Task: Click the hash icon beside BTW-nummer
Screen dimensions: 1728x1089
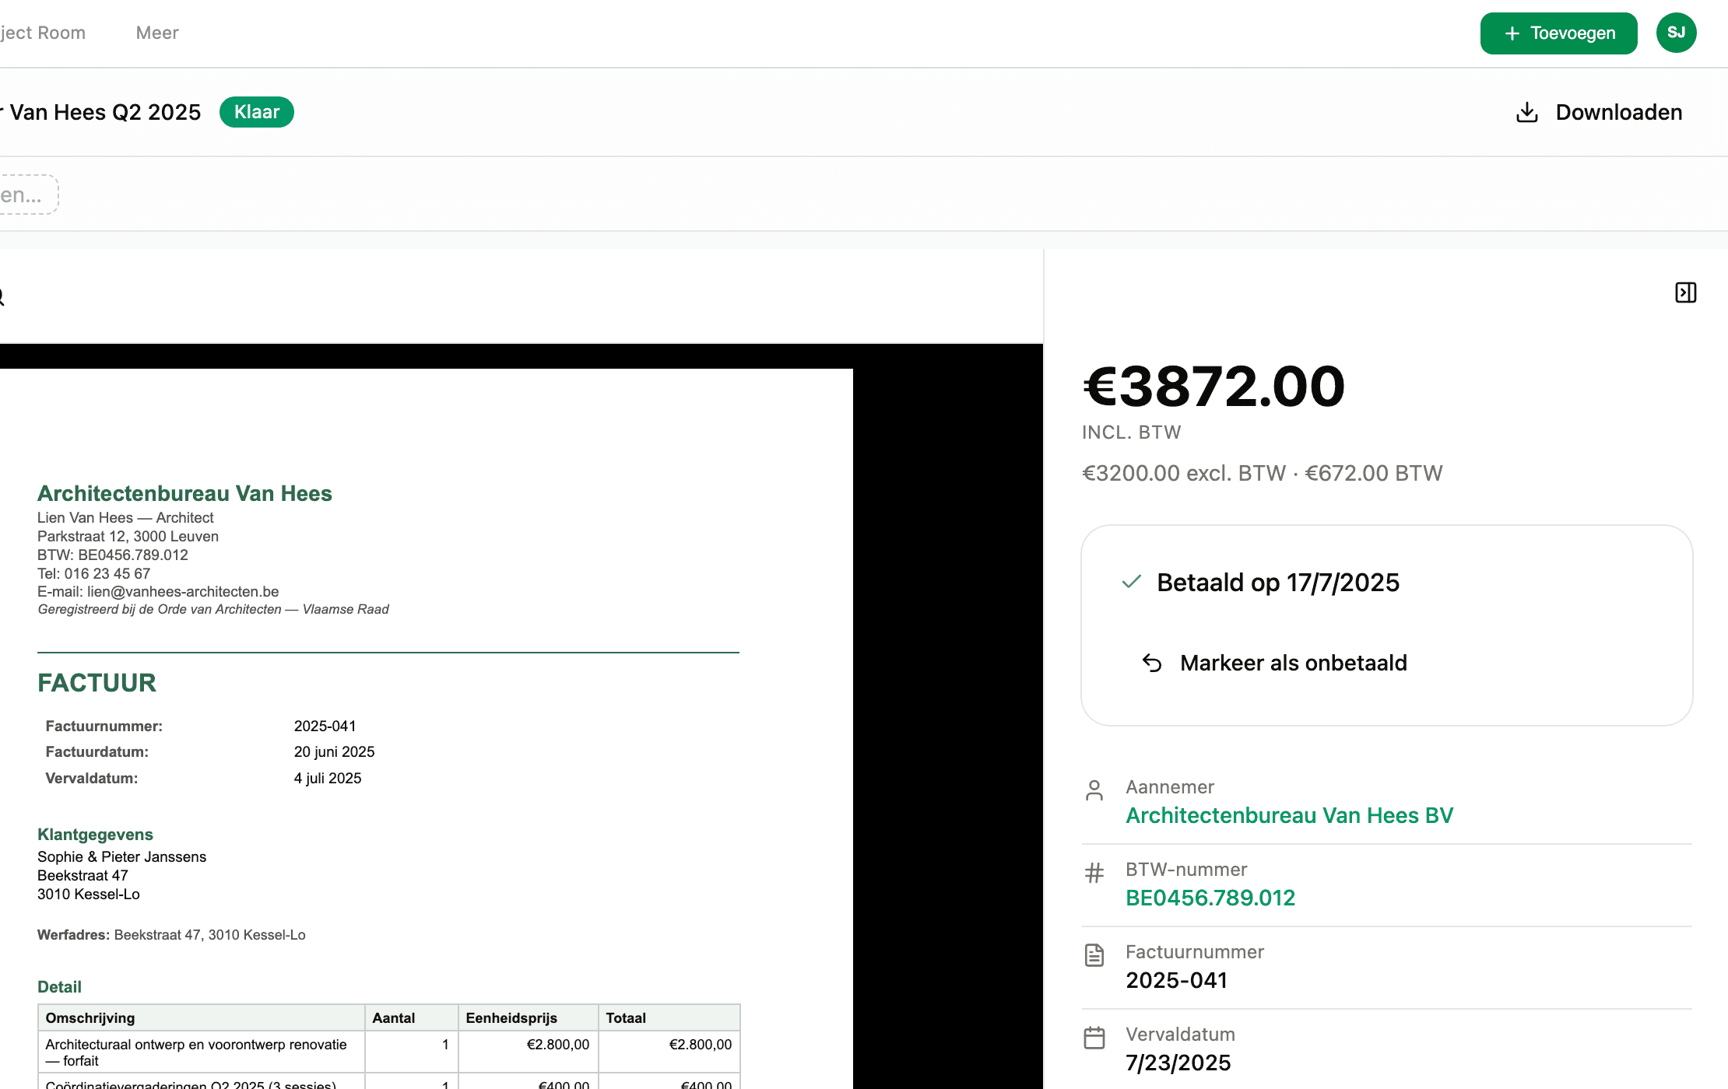Action: (x=1094, y=873)
